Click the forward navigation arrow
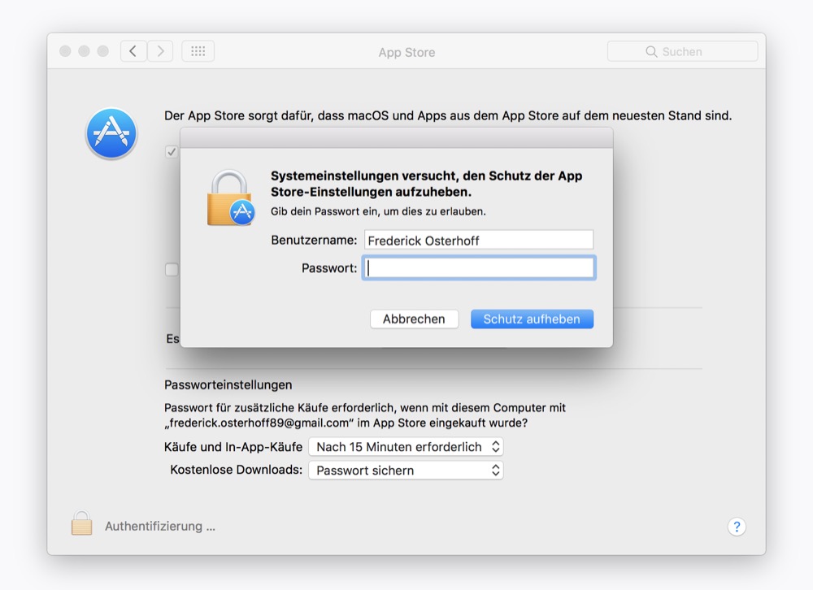 [x=160, y=51]
